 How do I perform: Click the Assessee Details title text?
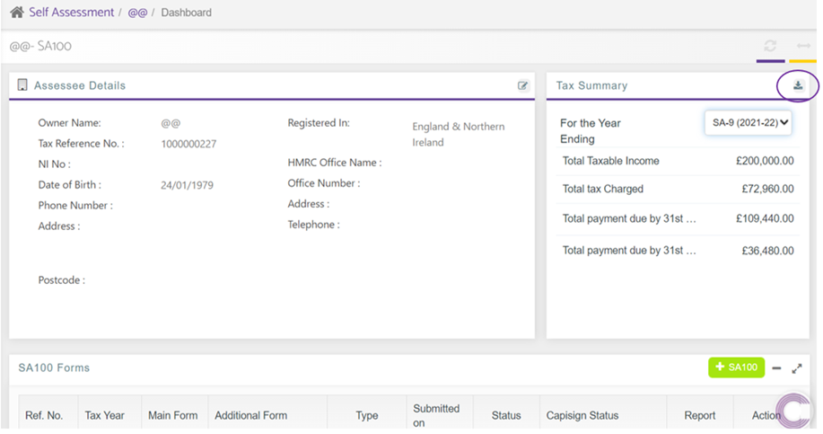click(x=80, y=85)
